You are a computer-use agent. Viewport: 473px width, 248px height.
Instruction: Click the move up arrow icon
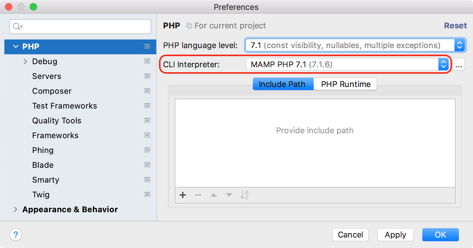[x=214, y=195]
